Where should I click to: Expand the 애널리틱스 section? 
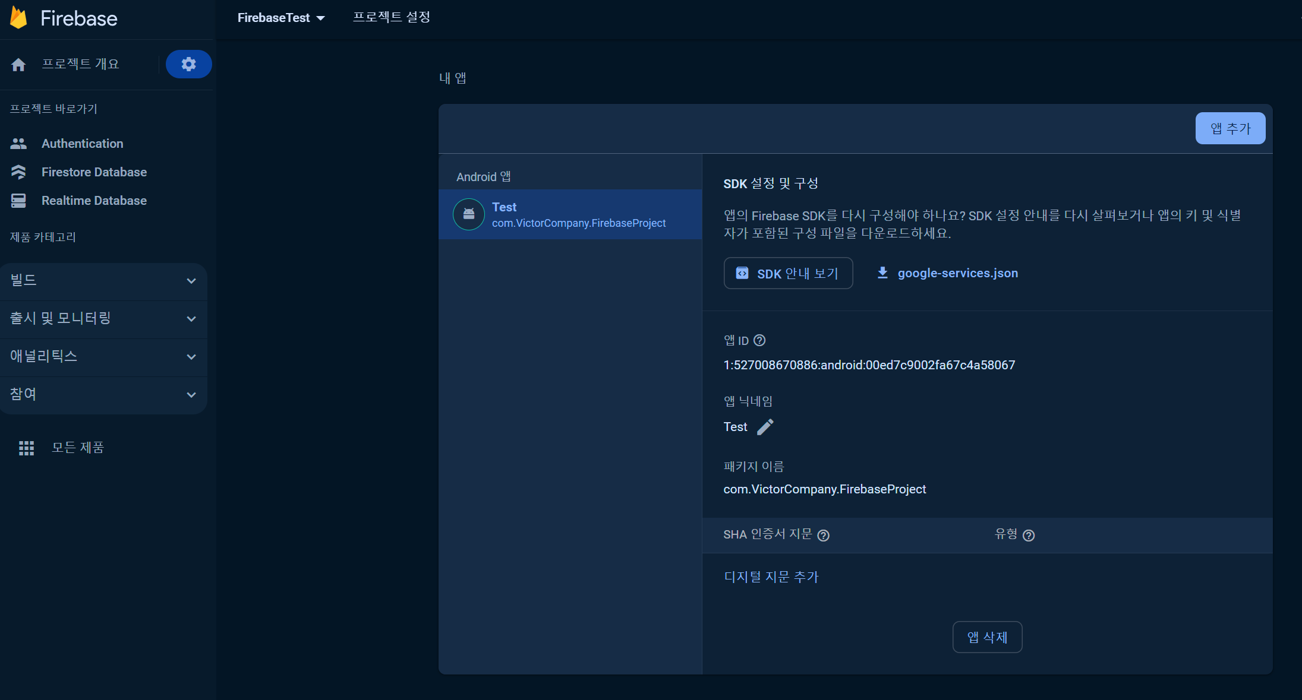103,356
